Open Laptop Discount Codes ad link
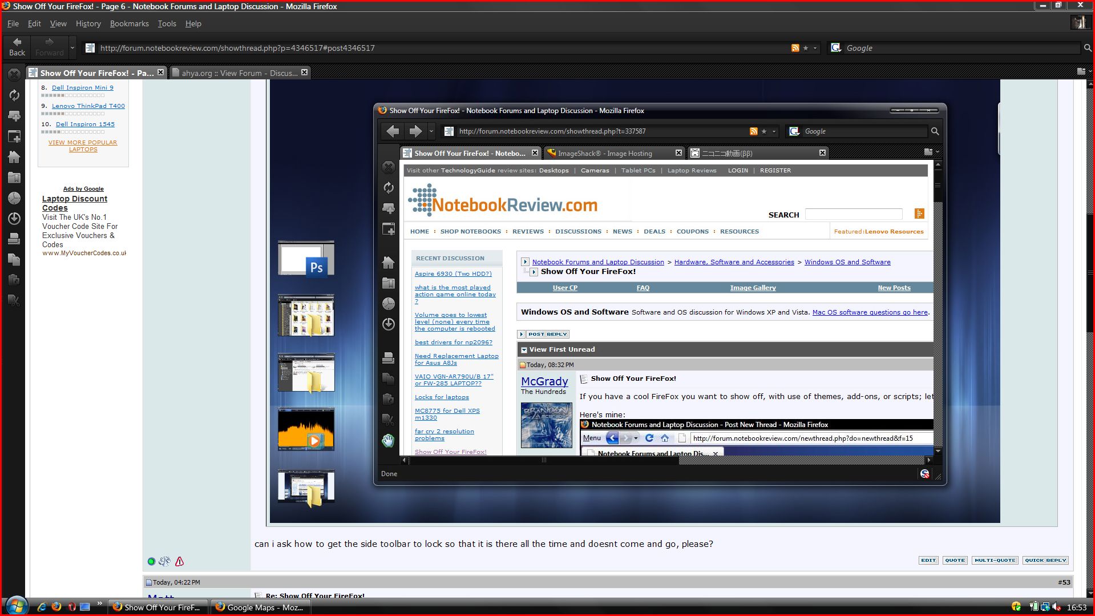 75,203
